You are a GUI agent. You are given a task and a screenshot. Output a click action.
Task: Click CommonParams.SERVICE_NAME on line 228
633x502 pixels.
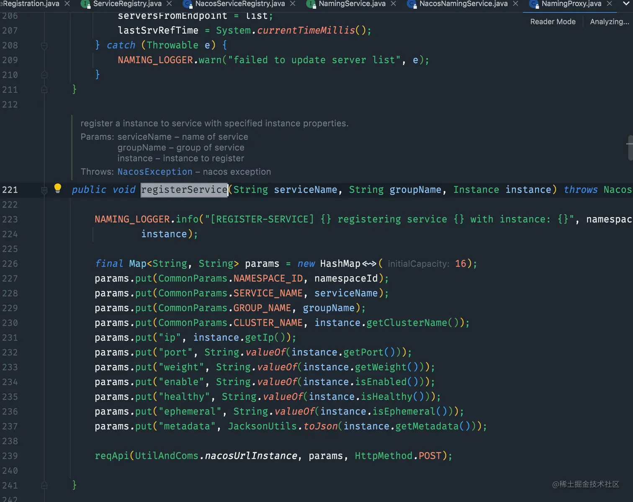tap(230, 293)
